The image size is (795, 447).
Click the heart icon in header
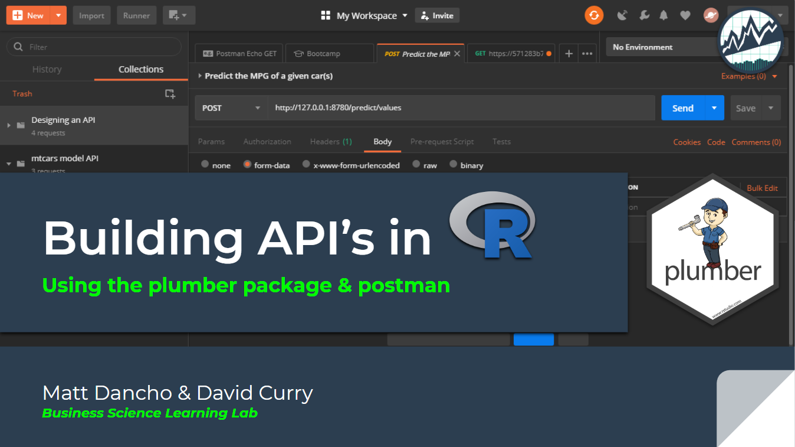[x=685, y=15]
